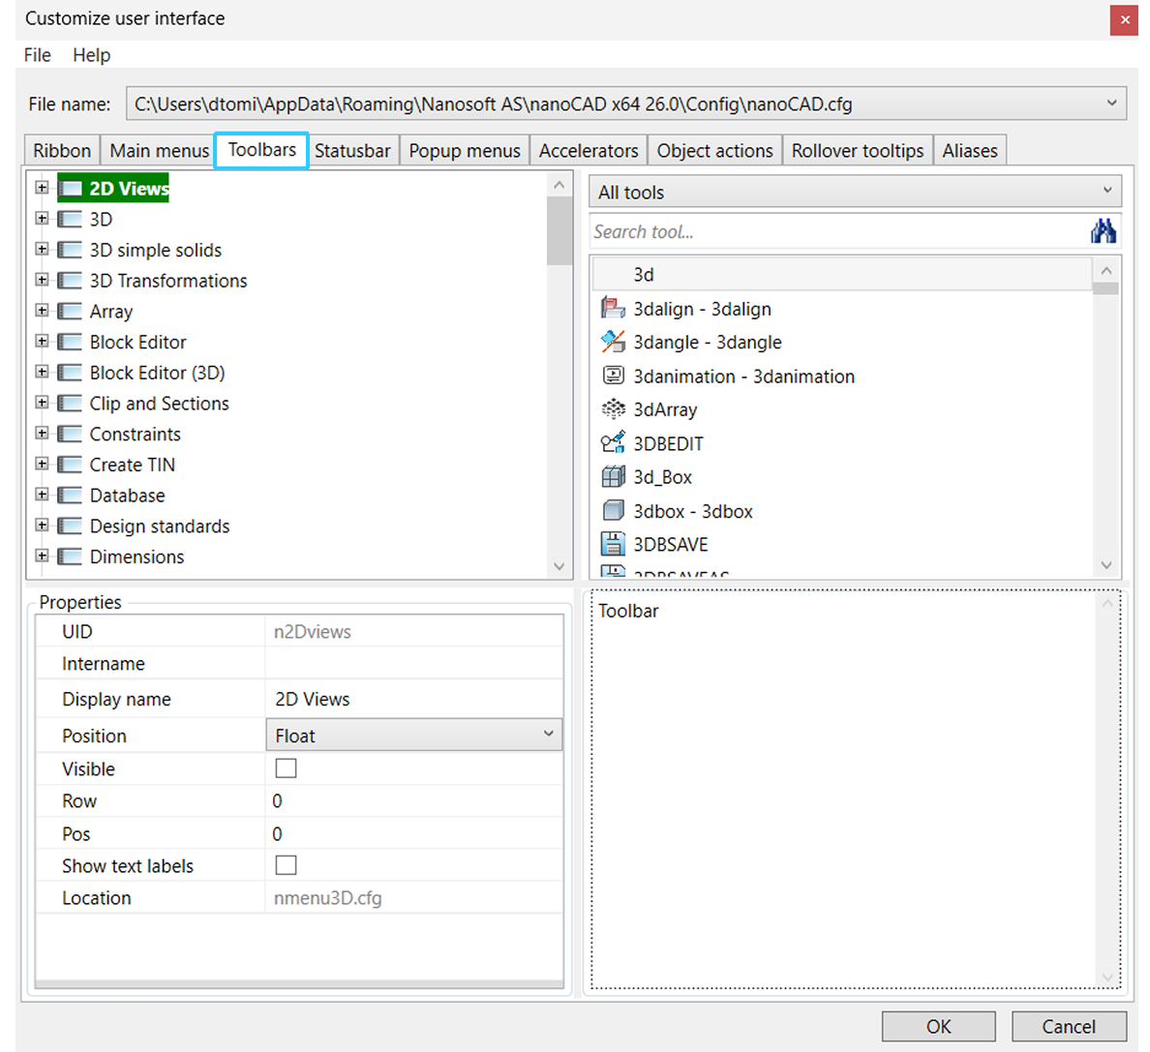
Task: Expand the Clip and Sections node
Action: (42, 403)
